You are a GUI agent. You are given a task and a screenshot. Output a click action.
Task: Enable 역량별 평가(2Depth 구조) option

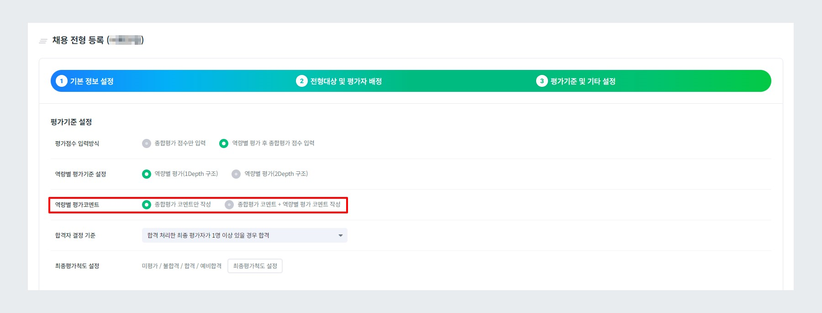236,174
